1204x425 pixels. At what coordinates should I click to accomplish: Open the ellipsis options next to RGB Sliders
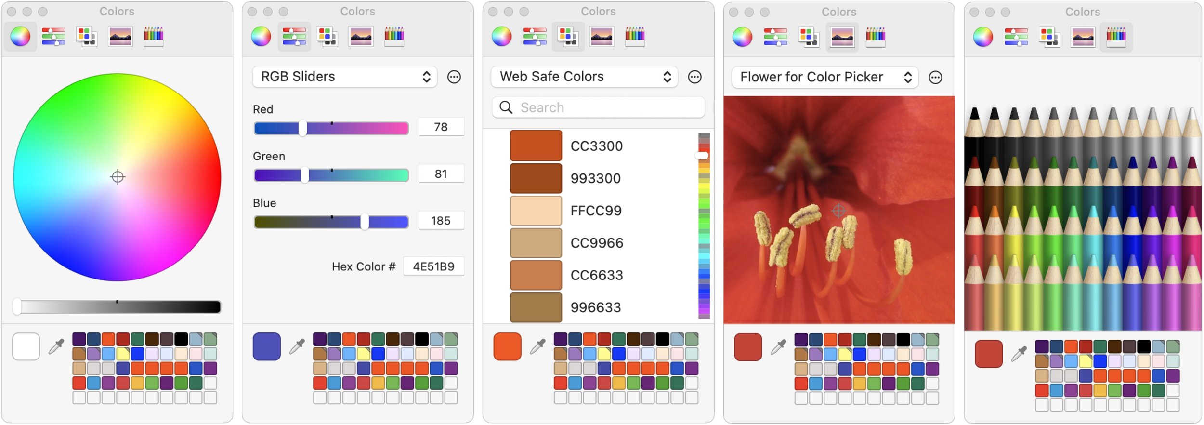(454, 77)
